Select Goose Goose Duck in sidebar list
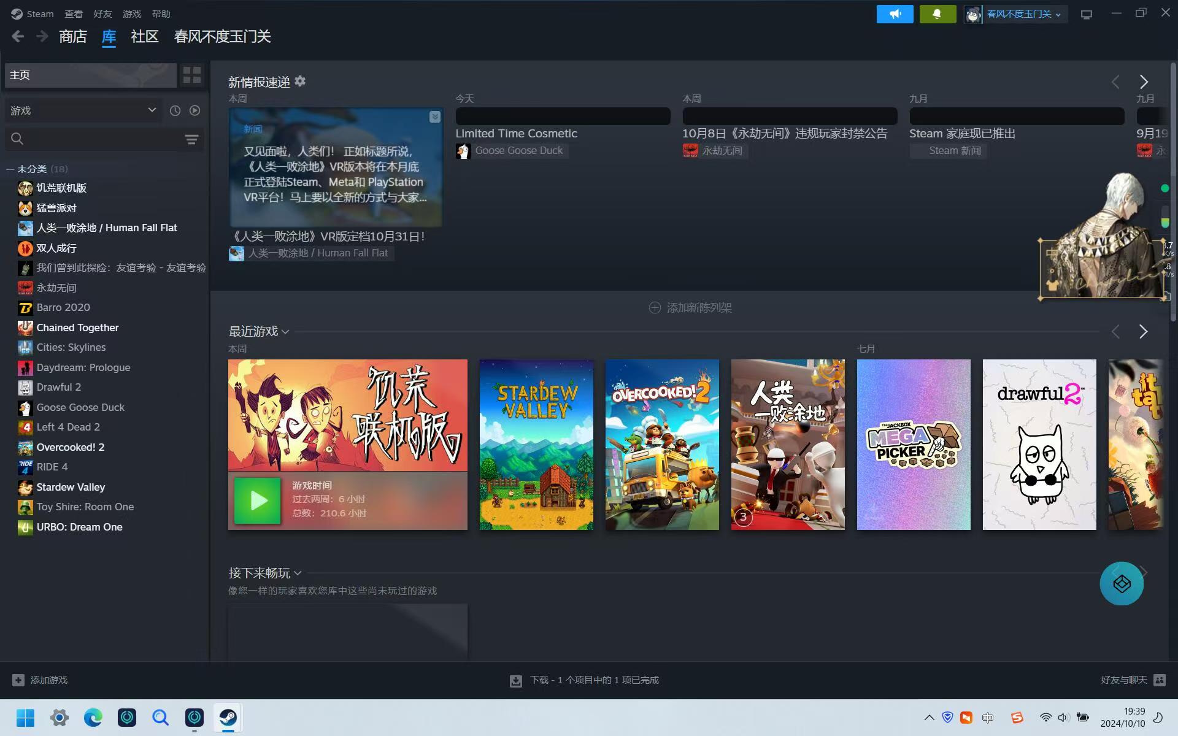This screenshot has width=1178, height=736. tap(80, 408)
